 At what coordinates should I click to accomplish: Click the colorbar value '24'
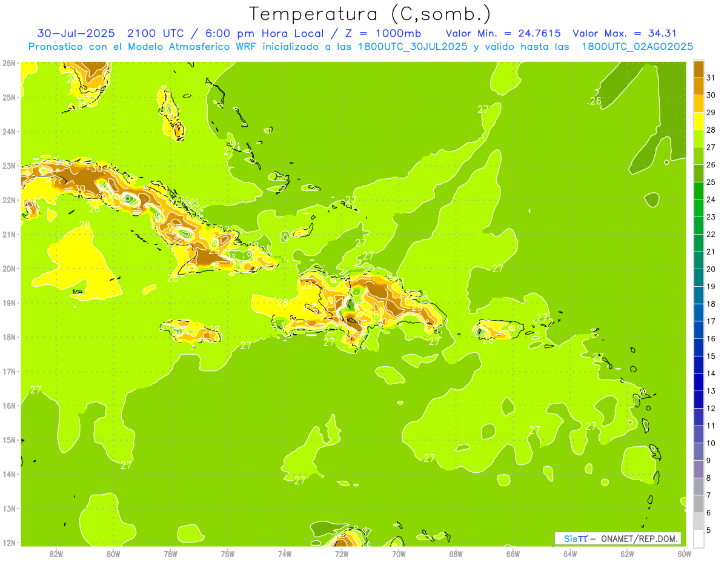[x=711, y=199]
